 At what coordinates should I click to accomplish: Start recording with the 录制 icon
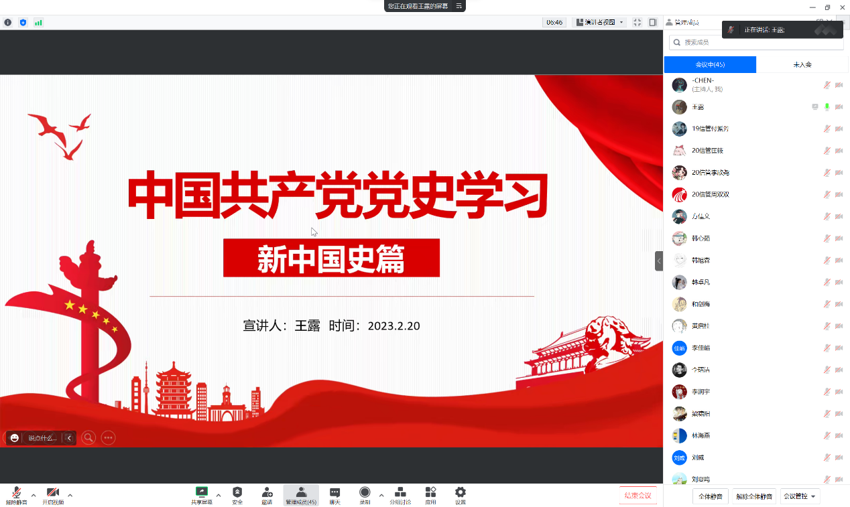pyautogui.click(x=365, y=494)
